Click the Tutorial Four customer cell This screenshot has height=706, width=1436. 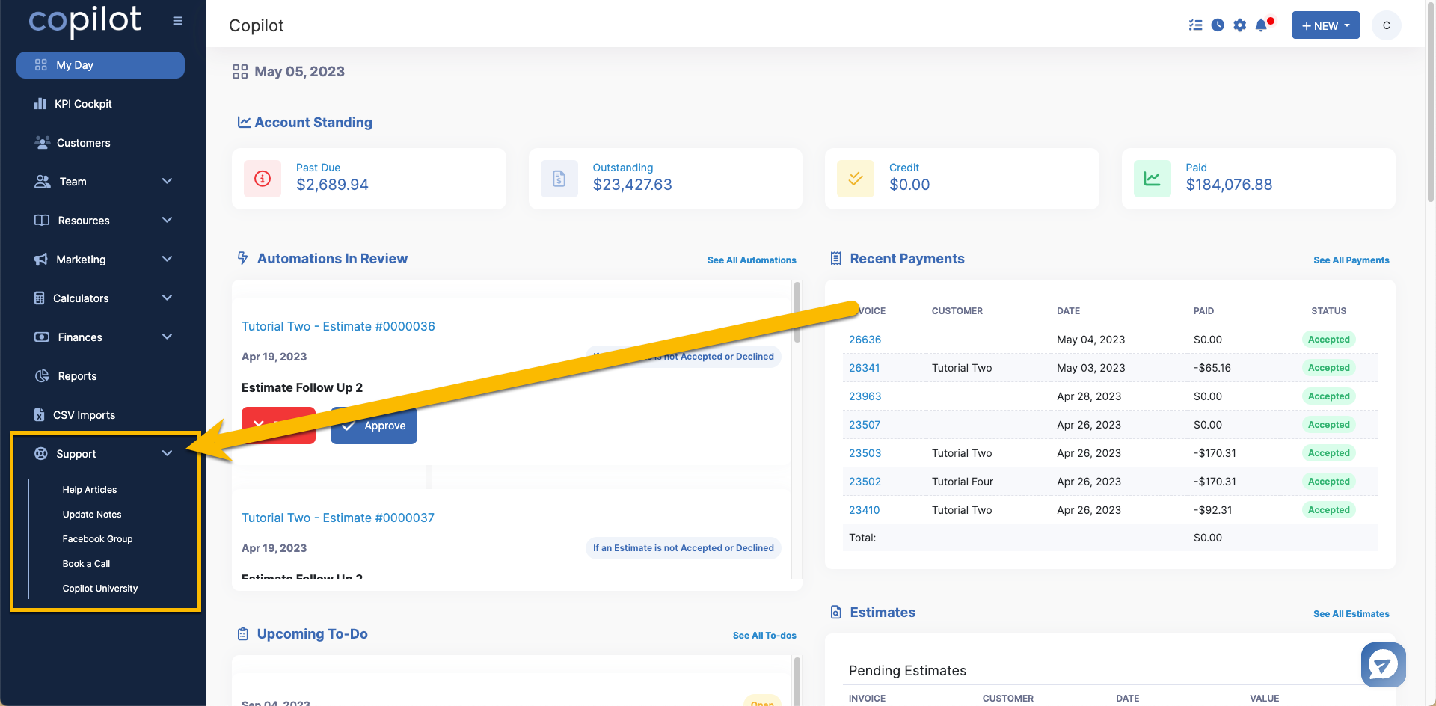pyautogui.click(x=963, y=482)
